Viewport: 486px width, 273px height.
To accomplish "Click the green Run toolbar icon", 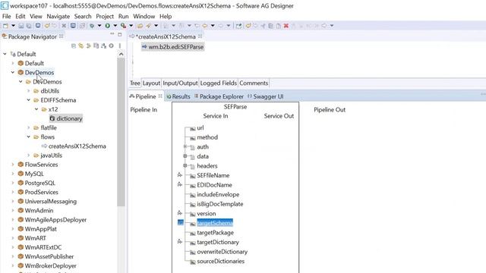I will click(x=108, y=26).
